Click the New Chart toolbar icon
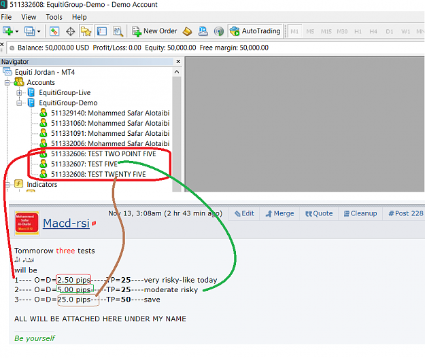The height and width of the screenshot is (358, 425). (x=7, y=31)
